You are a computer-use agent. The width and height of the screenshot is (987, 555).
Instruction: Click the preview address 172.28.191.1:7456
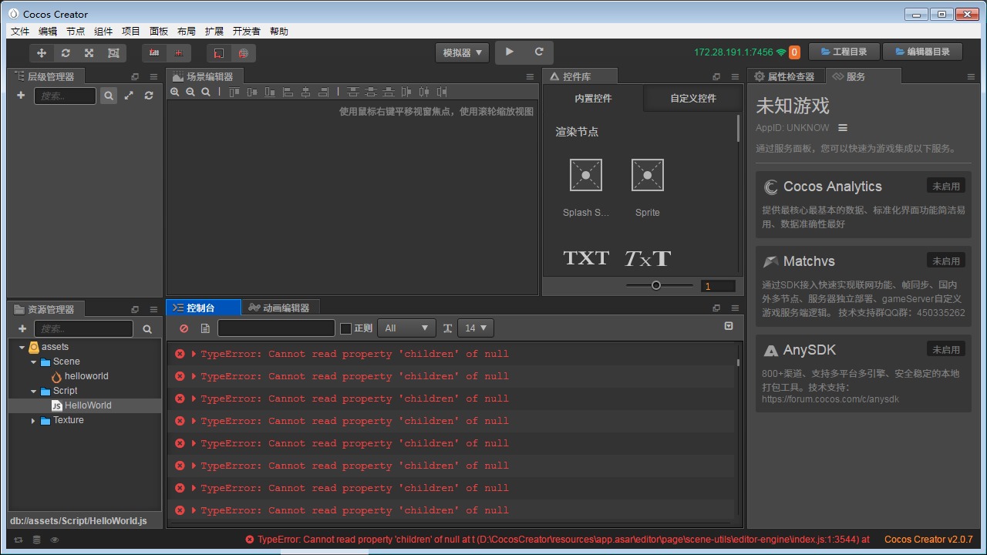733,52
